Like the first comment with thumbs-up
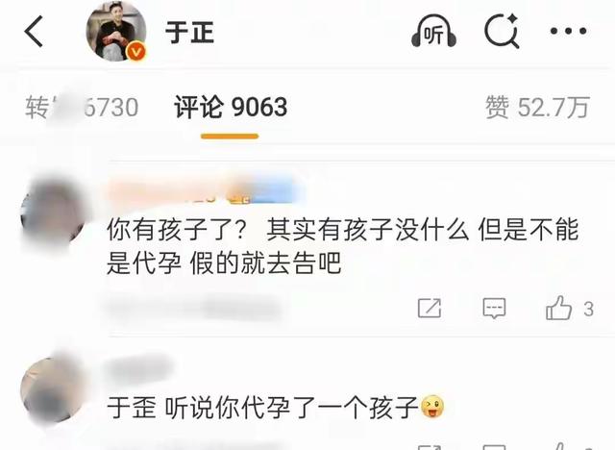The image size is (615, 450). click(558, 307)
